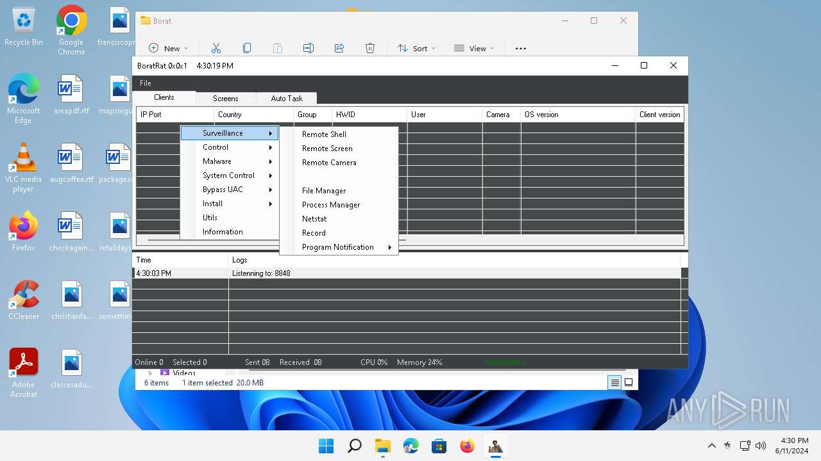821x461 pixels.
Task: Open See more ellipsis in Explorer toolbar
Action: coord(521,48)
